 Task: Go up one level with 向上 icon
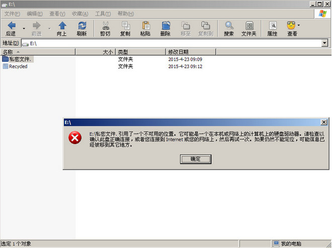pos(62,26)
